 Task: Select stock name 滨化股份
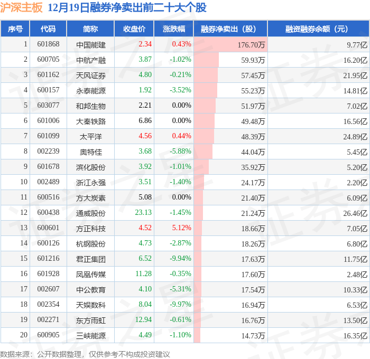[x=91, y=167]
